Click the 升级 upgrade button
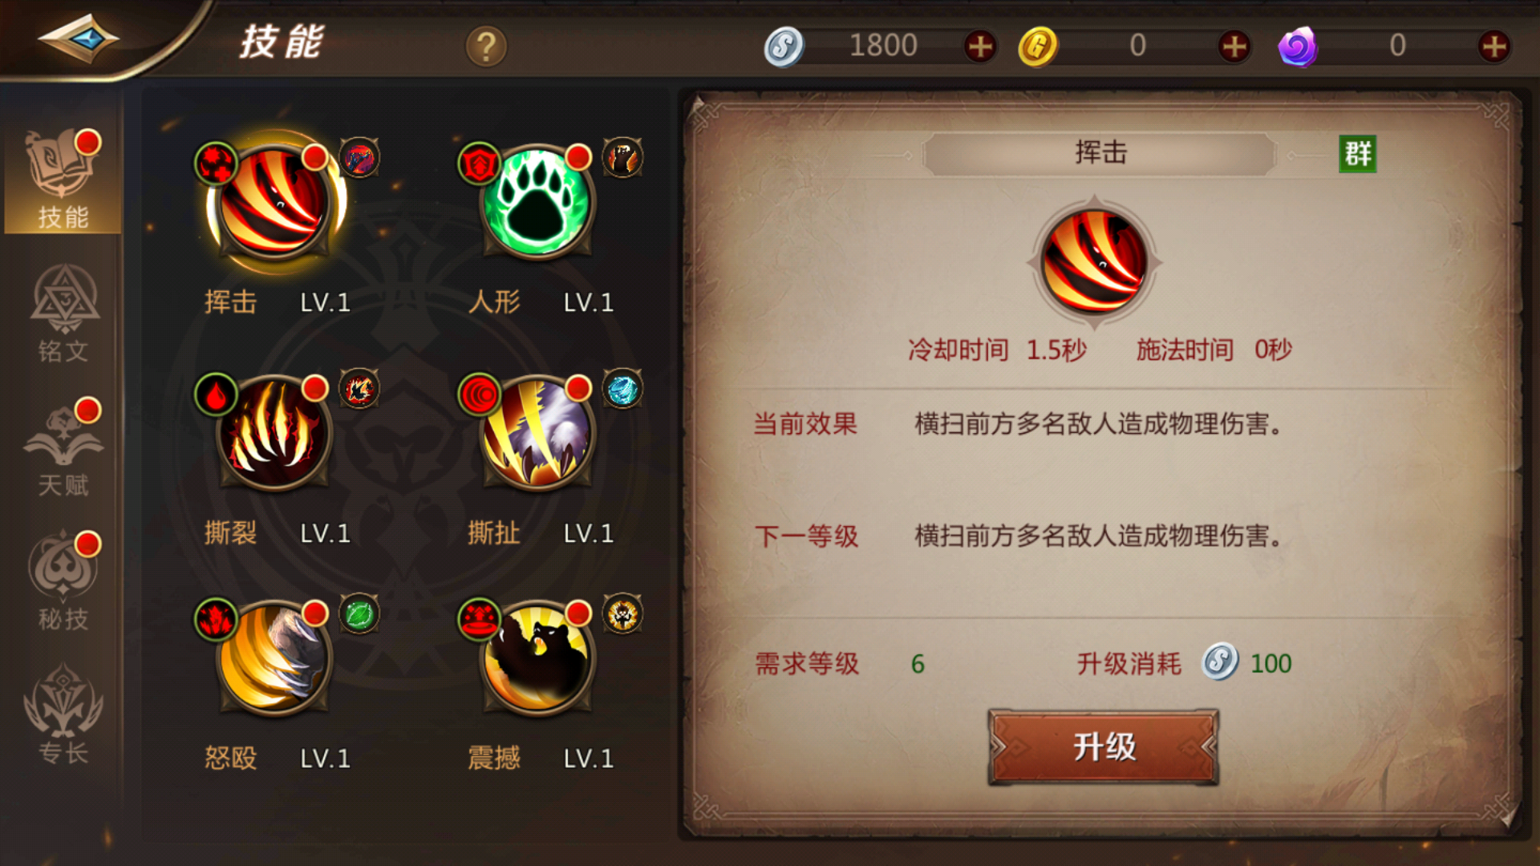This screenshot has height=866, width=1540. pos(1104,747)
